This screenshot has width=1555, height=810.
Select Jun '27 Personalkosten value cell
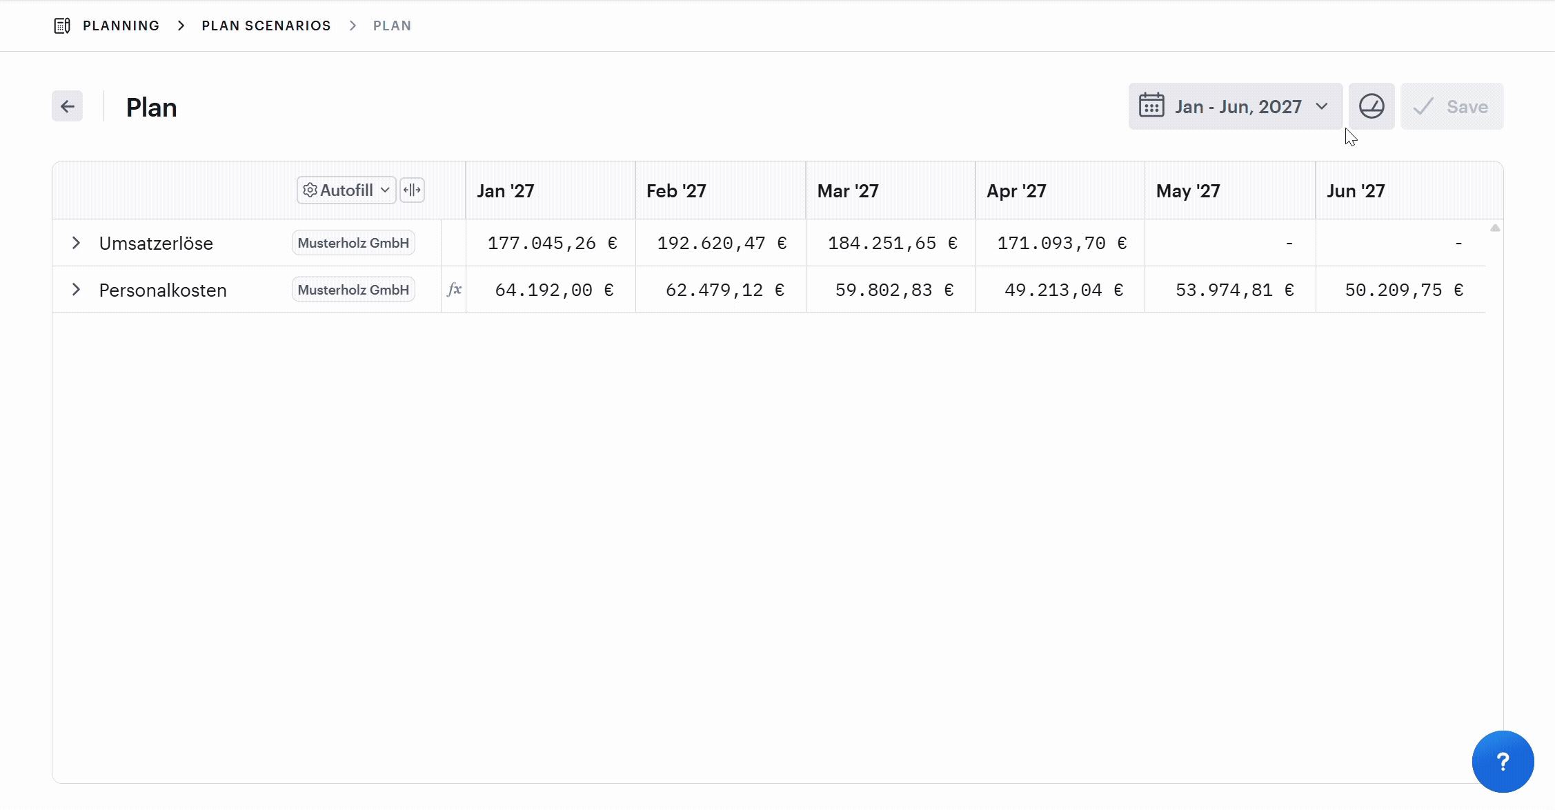(1400, 290)
